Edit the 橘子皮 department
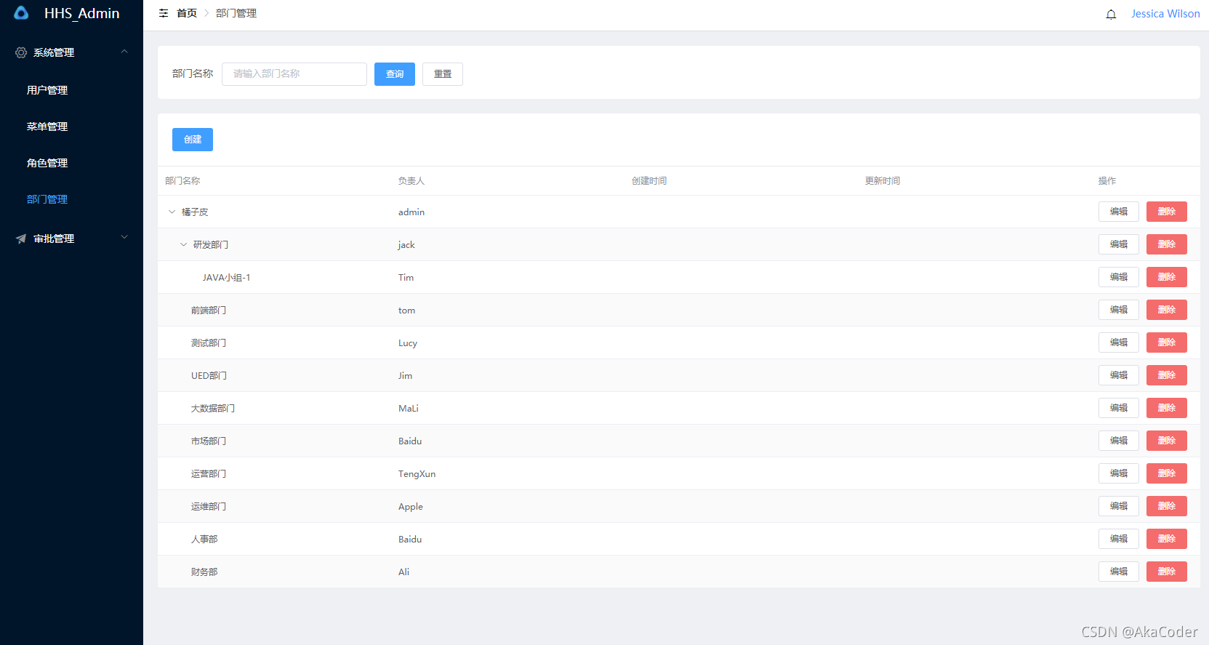 pos(1119,212)
